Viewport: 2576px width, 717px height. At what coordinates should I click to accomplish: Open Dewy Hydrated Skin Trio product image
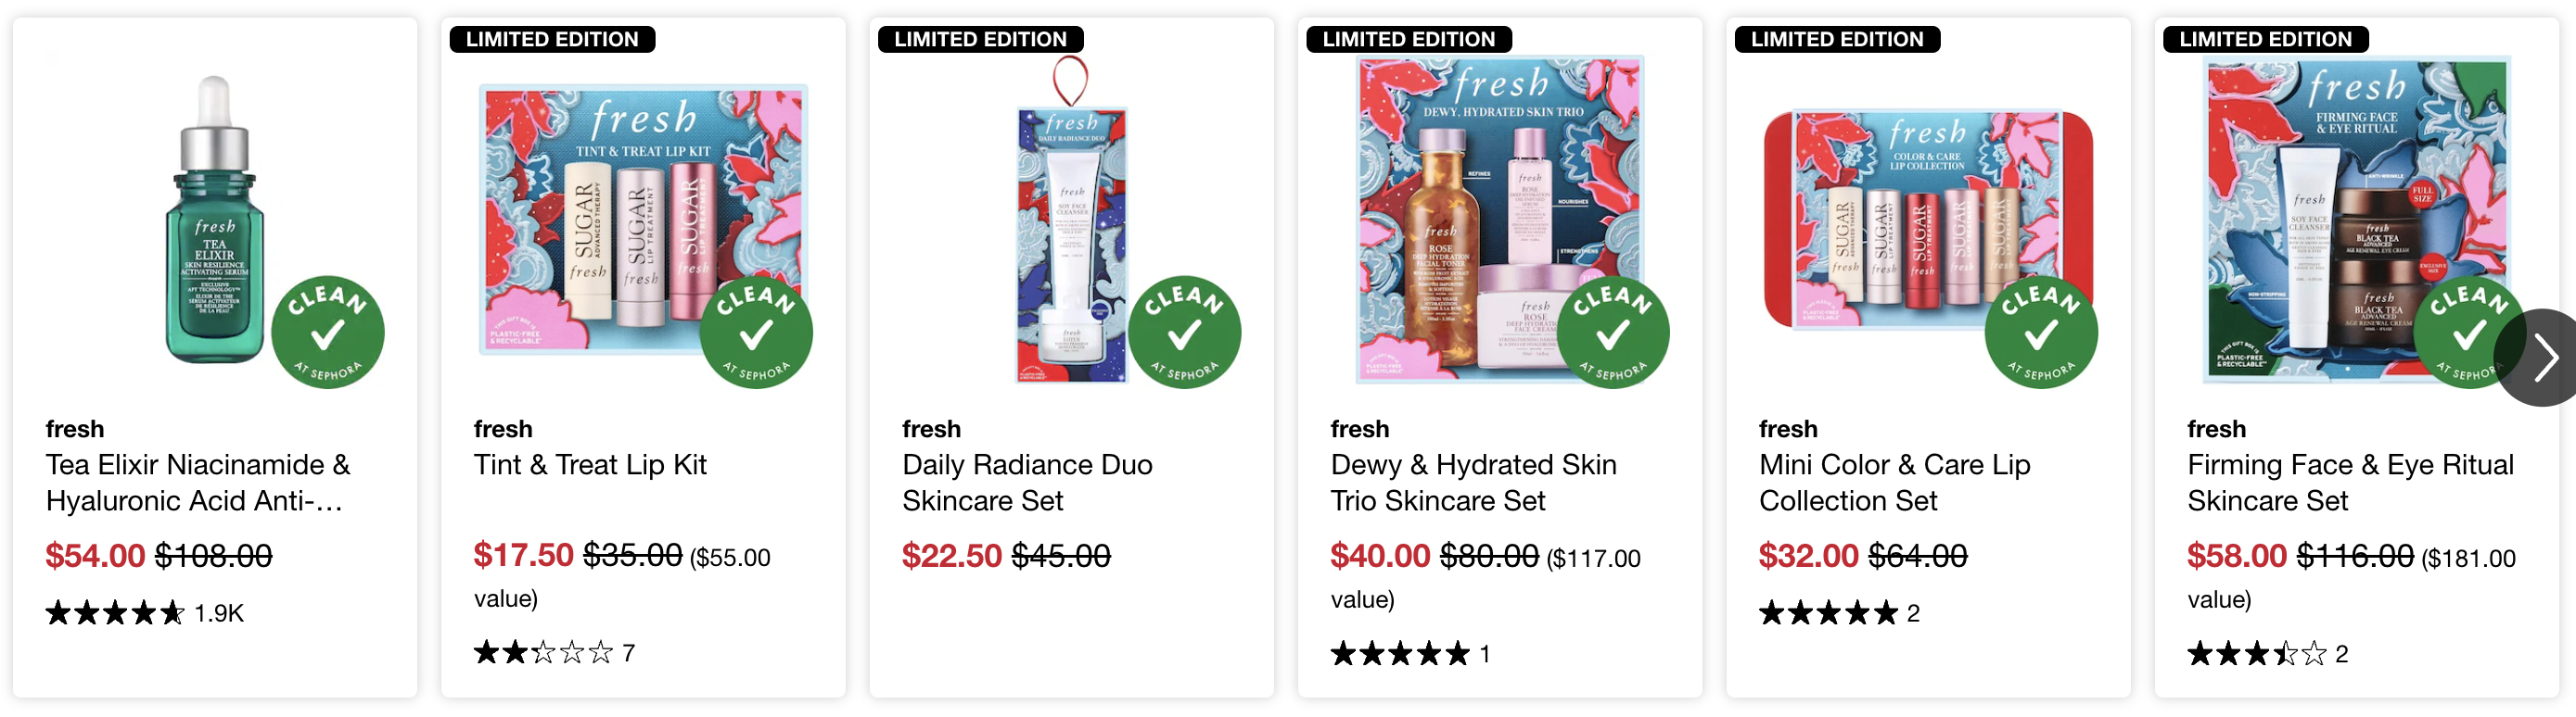[x=1500, y=220]
